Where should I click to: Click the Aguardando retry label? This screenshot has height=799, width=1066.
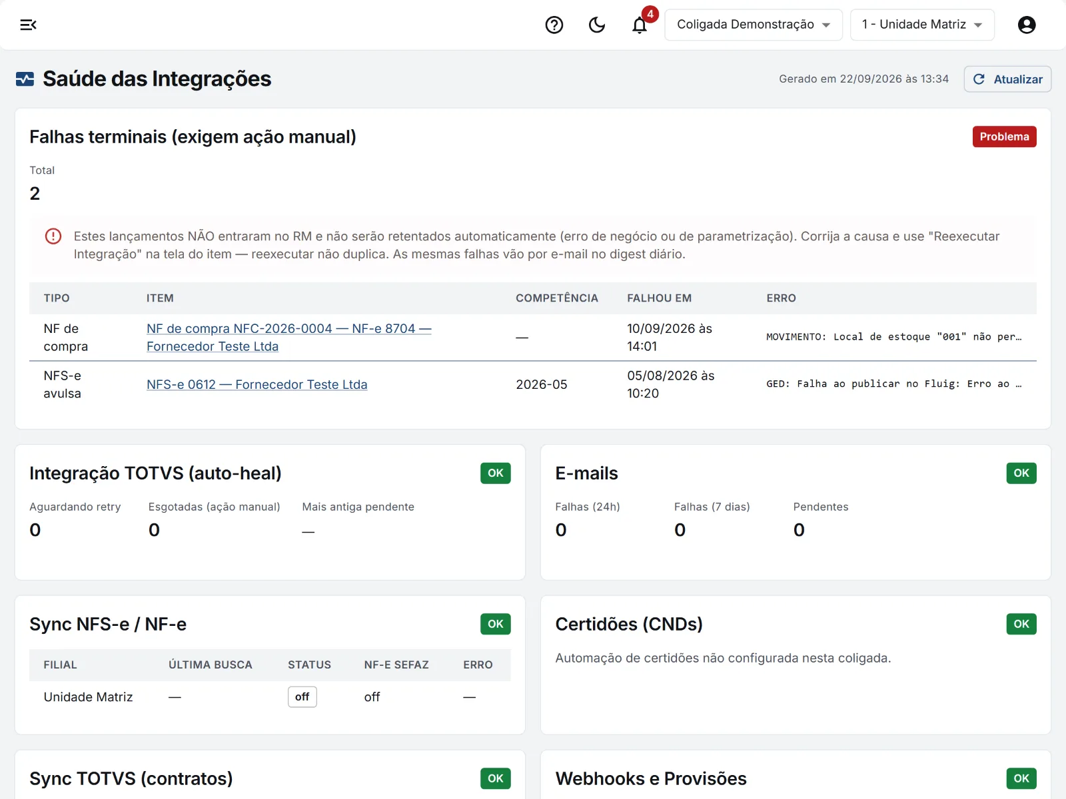pyautogui.click(x=75, y=507)
